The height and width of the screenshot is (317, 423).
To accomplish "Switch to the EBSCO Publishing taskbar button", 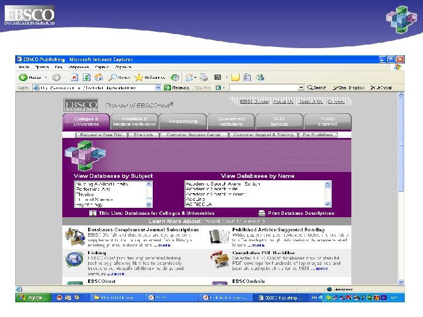I will point(280,298).
